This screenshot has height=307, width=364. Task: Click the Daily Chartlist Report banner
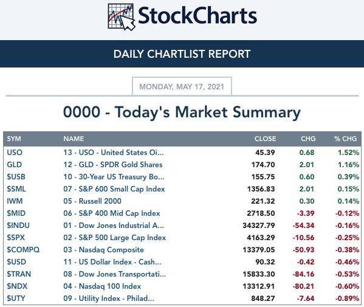click(182, 54)
